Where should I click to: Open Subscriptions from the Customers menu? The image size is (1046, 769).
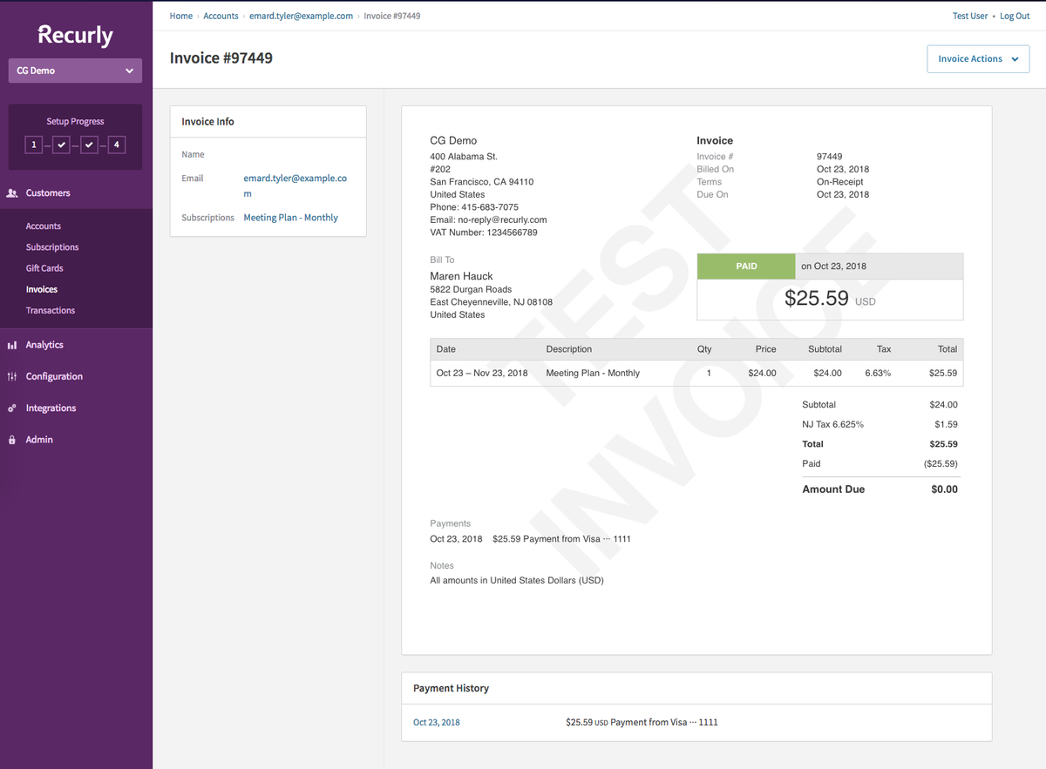[x=52, y=246]
